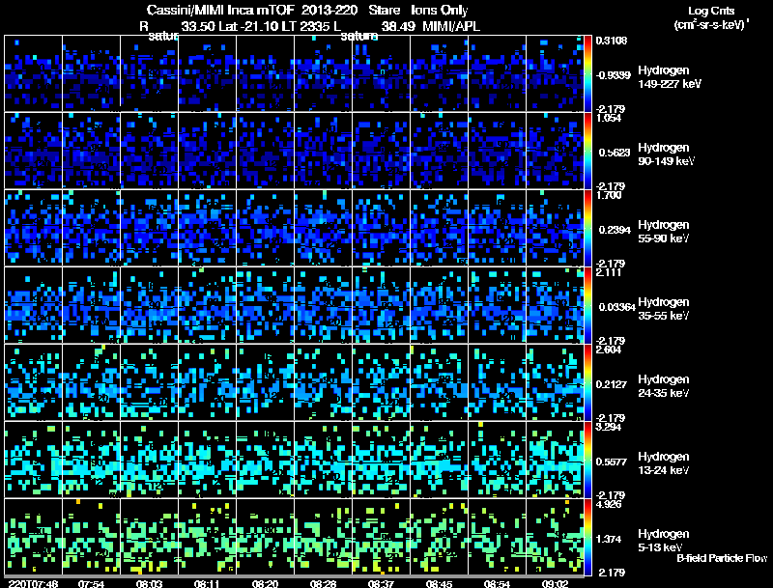This screenshot has height=588, width=773.
Task: Open the 90-149 keV image panel above 08:37
Action: point(381,151)
